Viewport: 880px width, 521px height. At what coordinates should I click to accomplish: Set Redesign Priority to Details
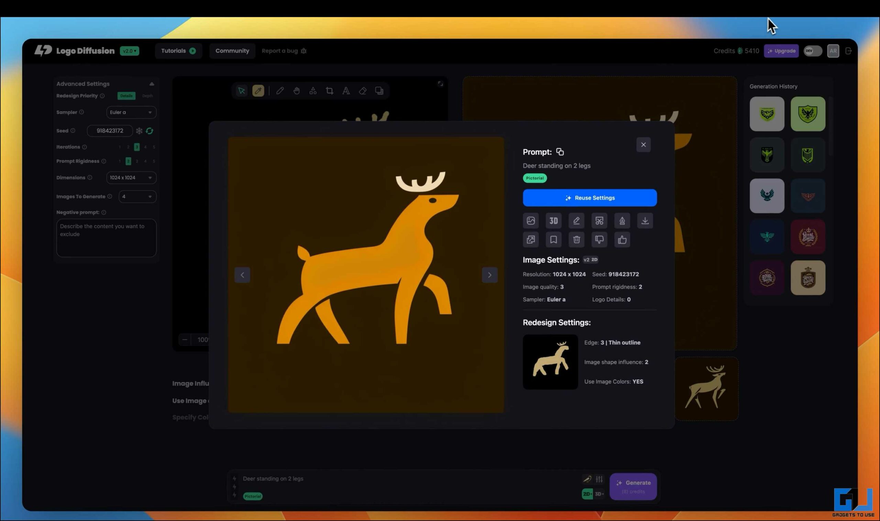click(126, 95)
